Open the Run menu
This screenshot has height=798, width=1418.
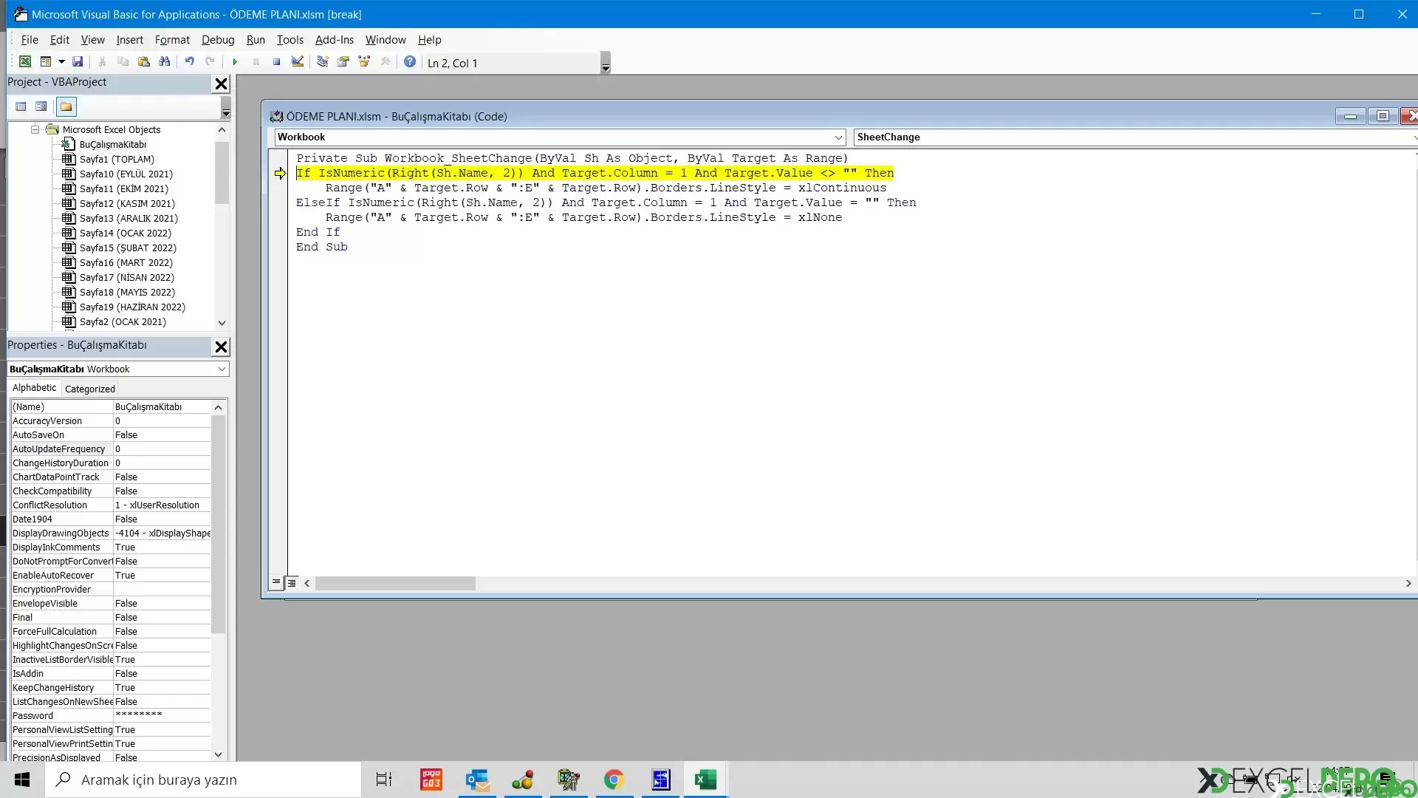point(256,40)
